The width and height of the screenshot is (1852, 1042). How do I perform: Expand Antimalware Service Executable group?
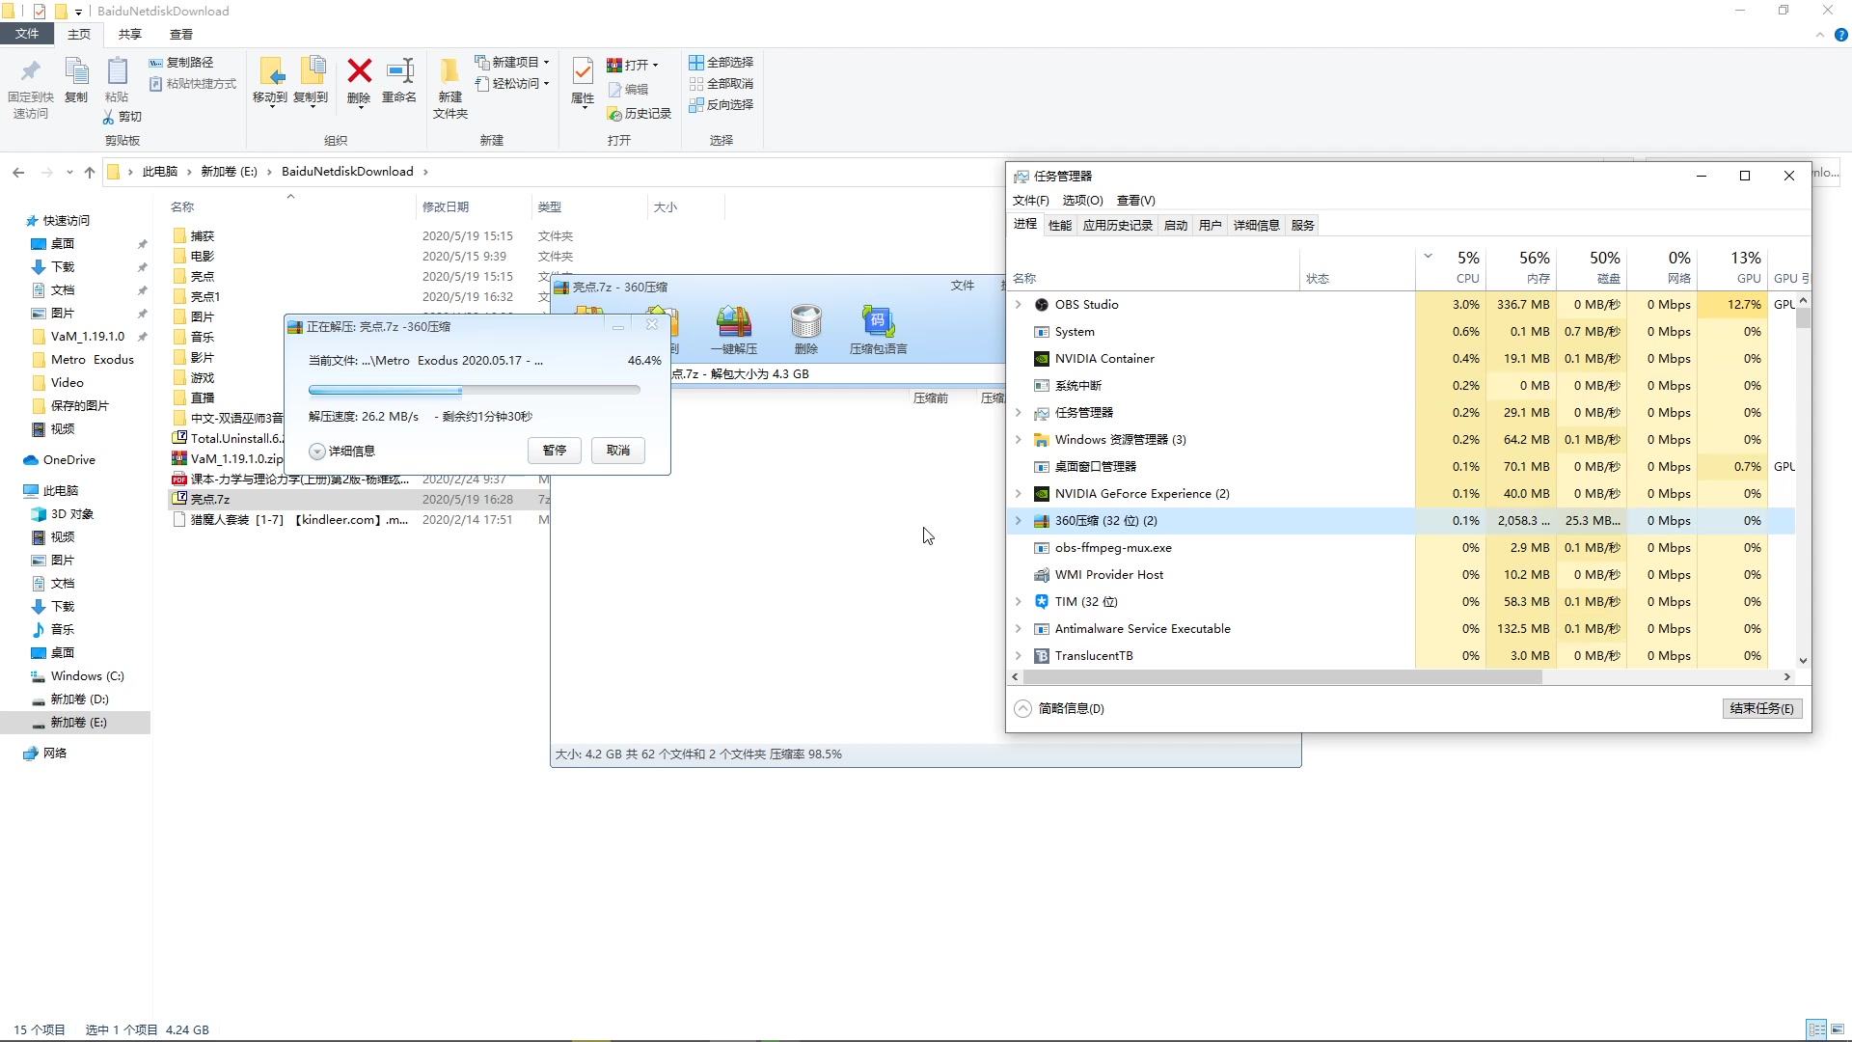pos(1018,629)
